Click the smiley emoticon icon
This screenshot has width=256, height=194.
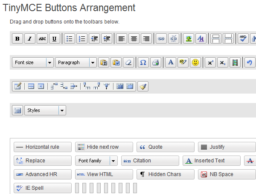(x=195, y=62)
